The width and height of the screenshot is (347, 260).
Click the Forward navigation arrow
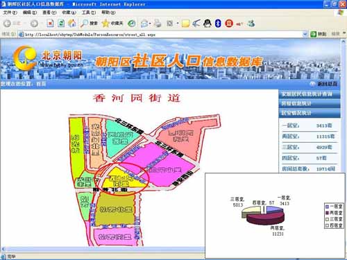[34, 24]
